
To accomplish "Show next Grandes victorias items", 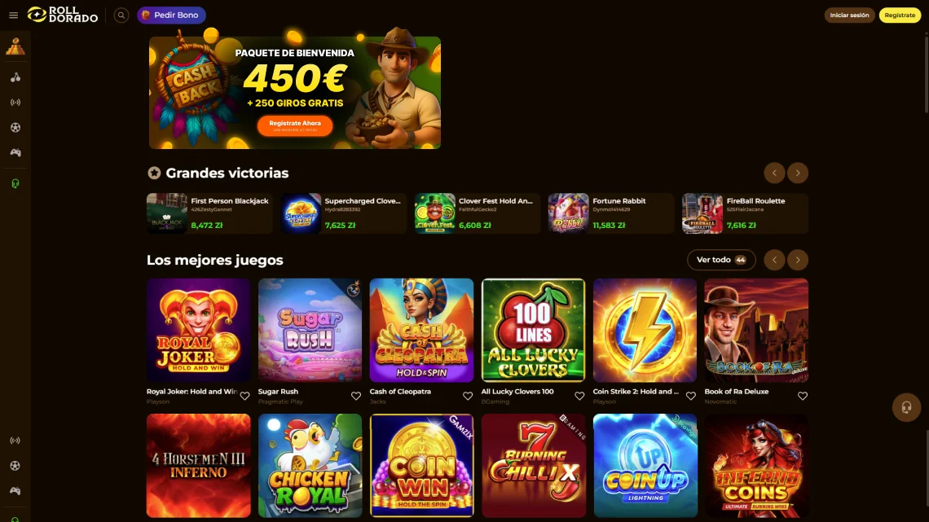I will (x=798, y=173).
